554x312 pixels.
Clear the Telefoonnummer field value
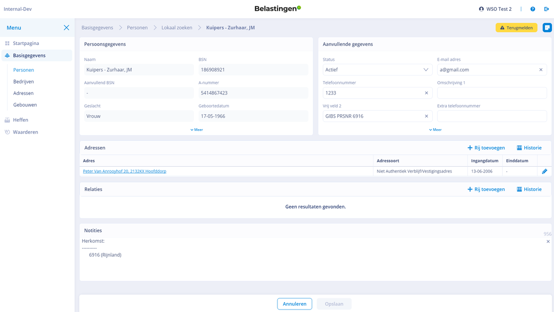pyautogui.click(x=426, y=93)
